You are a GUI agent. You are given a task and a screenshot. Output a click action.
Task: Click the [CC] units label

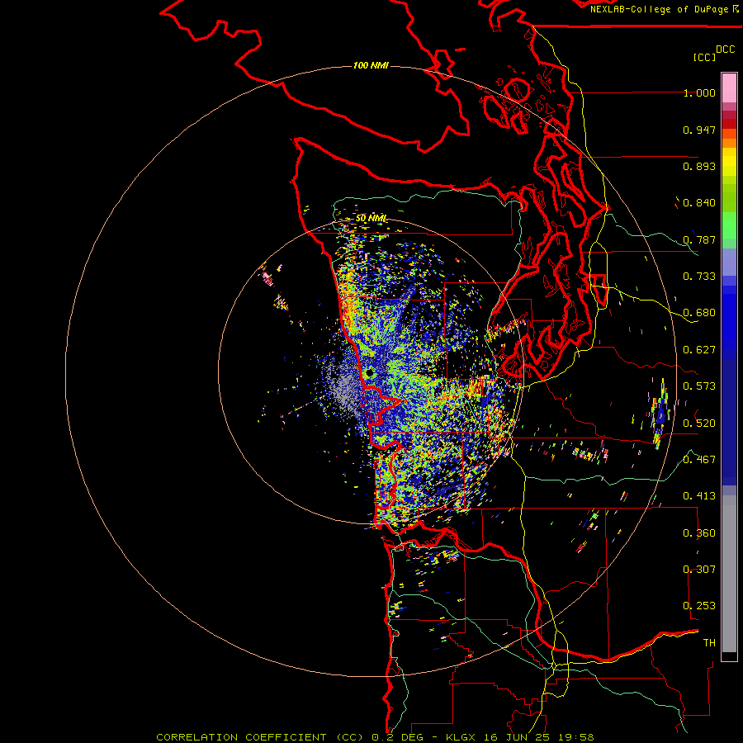(x=704, y=57)
